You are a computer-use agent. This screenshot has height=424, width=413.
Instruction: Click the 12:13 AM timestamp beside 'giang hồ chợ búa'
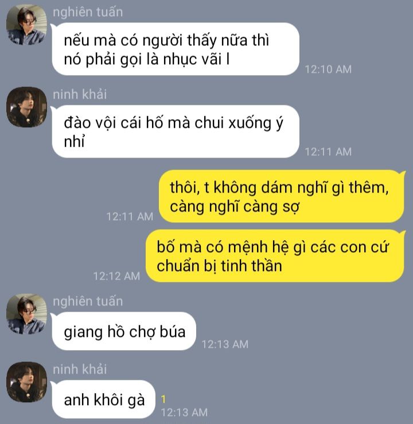click(x=225, y=344)
